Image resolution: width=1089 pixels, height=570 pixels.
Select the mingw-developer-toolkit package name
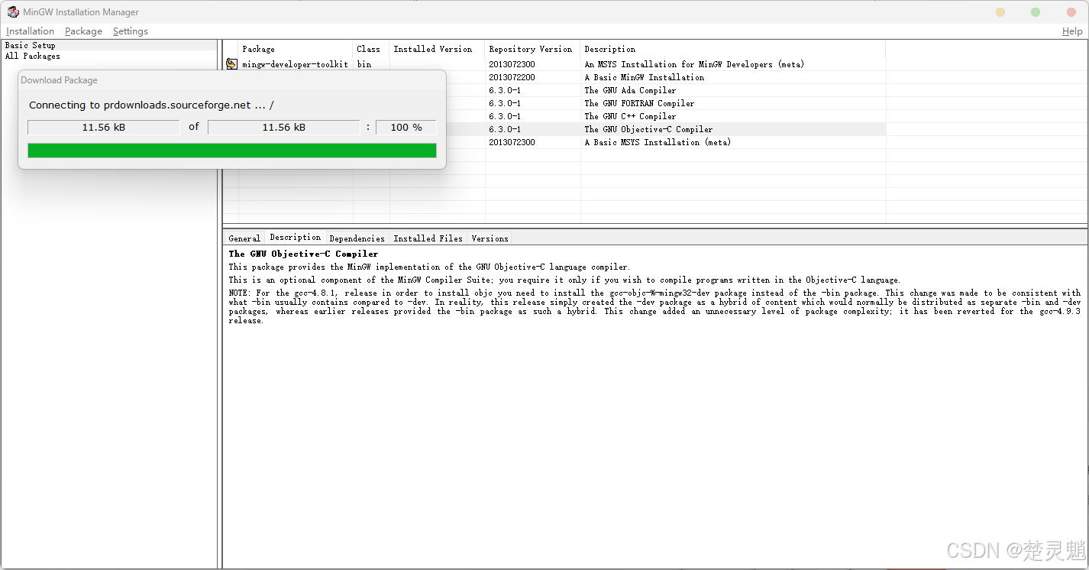click(x=295, y=65)
